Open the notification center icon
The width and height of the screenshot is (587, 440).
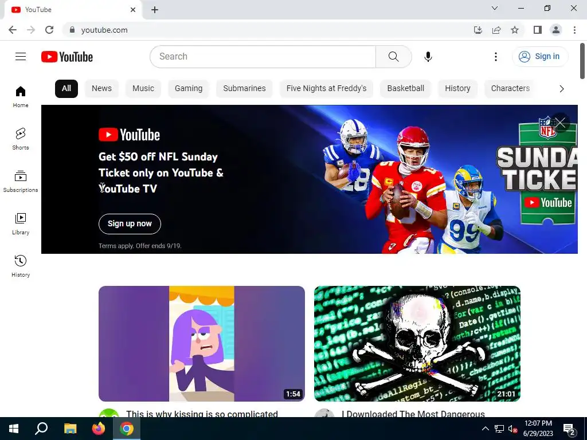[x=569, y=429]
